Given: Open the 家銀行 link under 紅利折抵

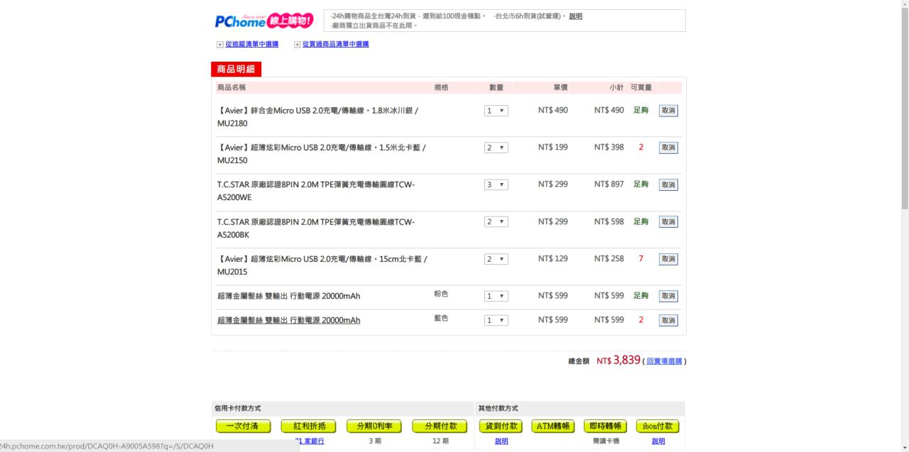Looking at the screenshot, I should (x=310, y=441).
